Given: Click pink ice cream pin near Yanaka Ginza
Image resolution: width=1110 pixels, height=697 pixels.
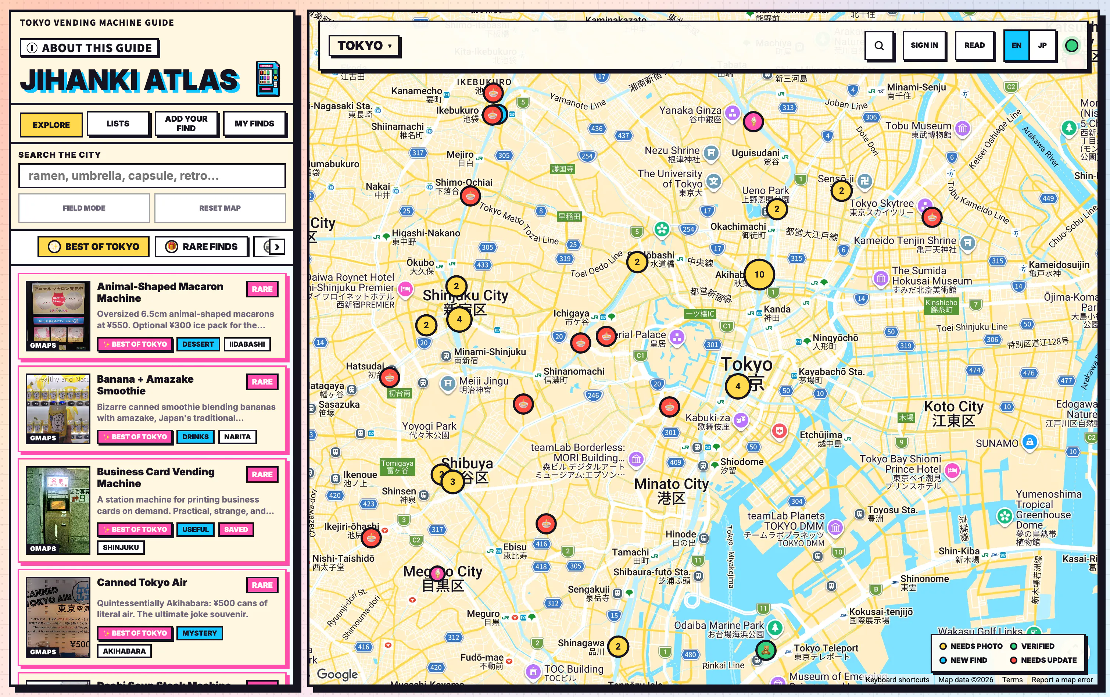Looking at the screenshot, I should (x=753, y=122).
